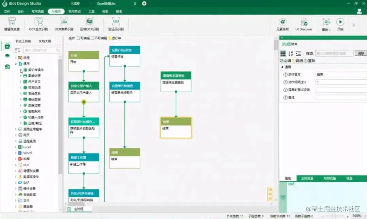Toggle the 必填 filter
Image resolution: width=367 pixels, height=219 pixels.
point(285,61)
